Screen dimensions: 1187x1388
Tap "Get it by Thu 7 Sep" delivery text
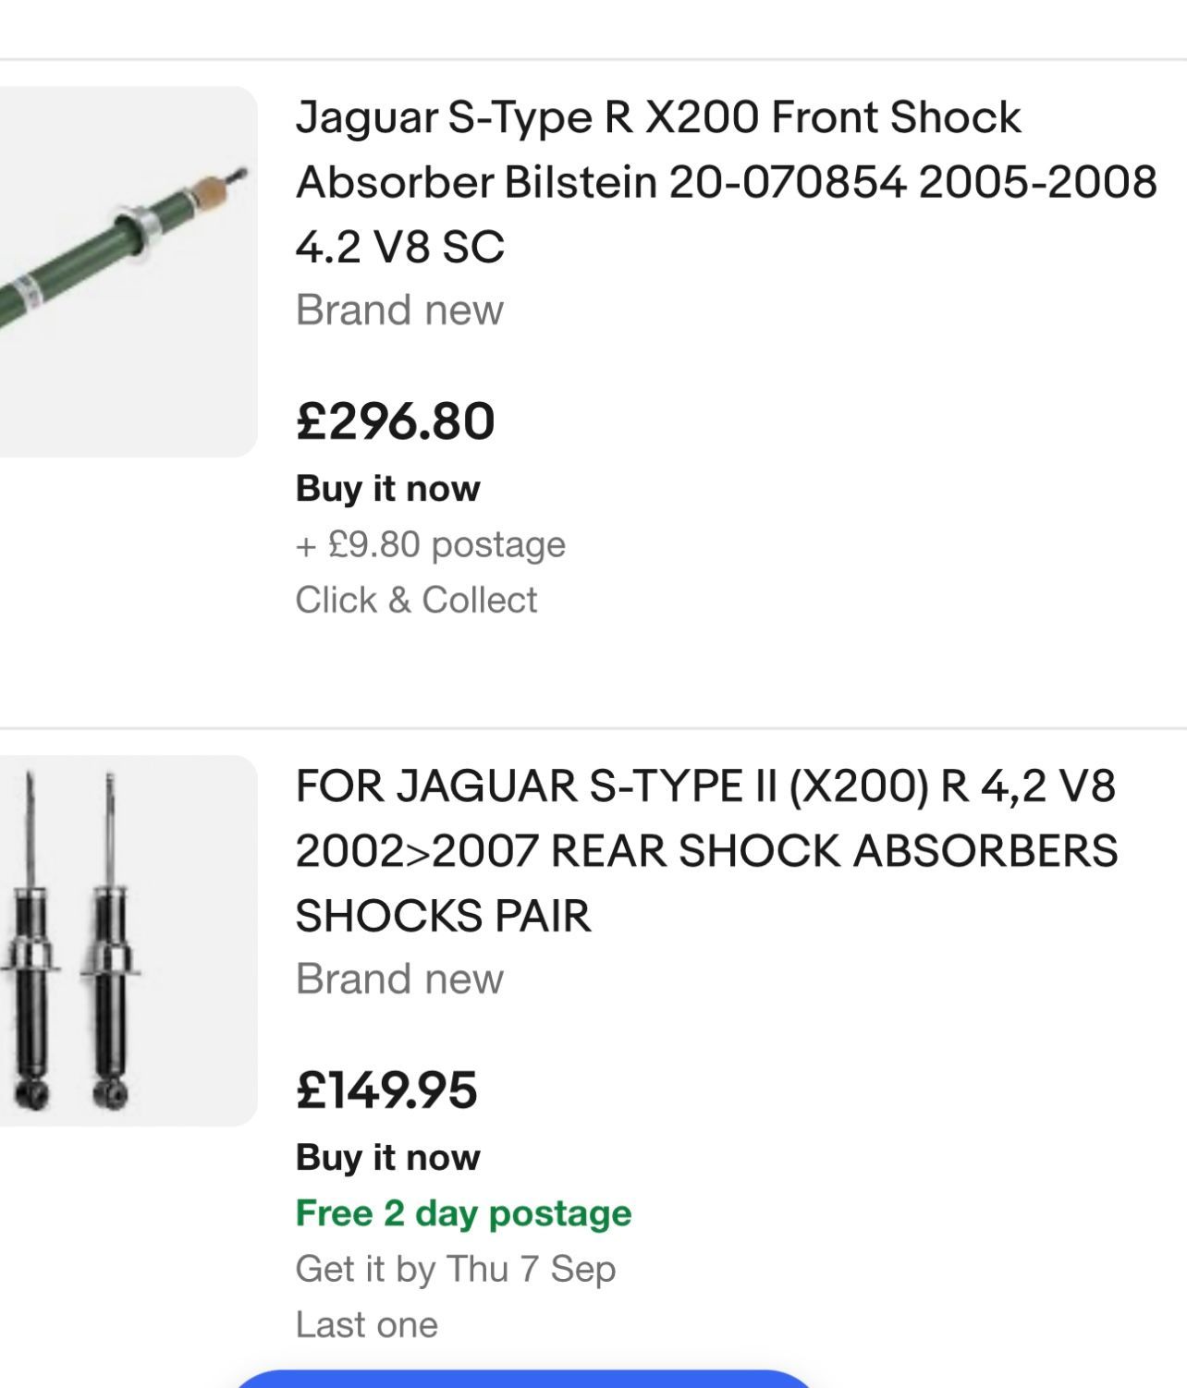(x=455, y=1269)
